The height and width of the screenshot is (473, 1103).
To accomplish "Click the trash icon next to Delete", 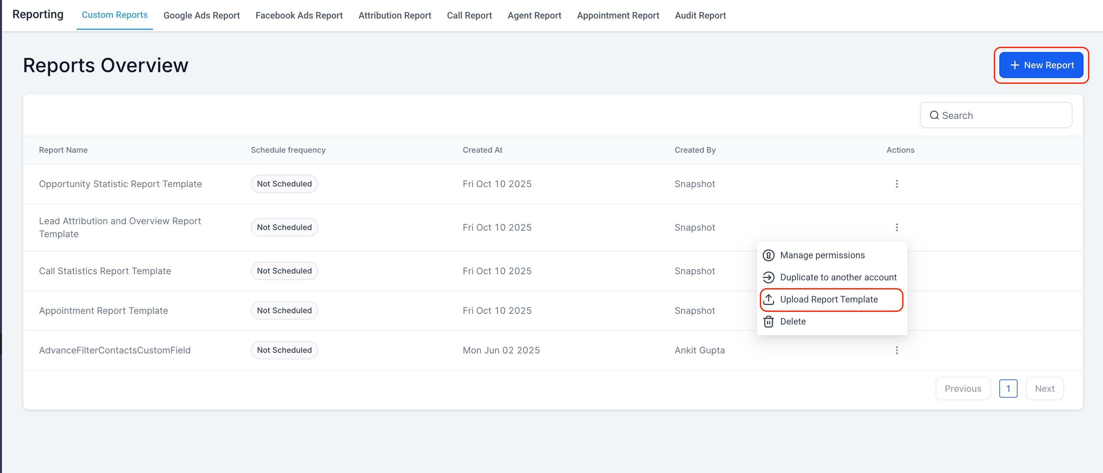I will [769, 322].
